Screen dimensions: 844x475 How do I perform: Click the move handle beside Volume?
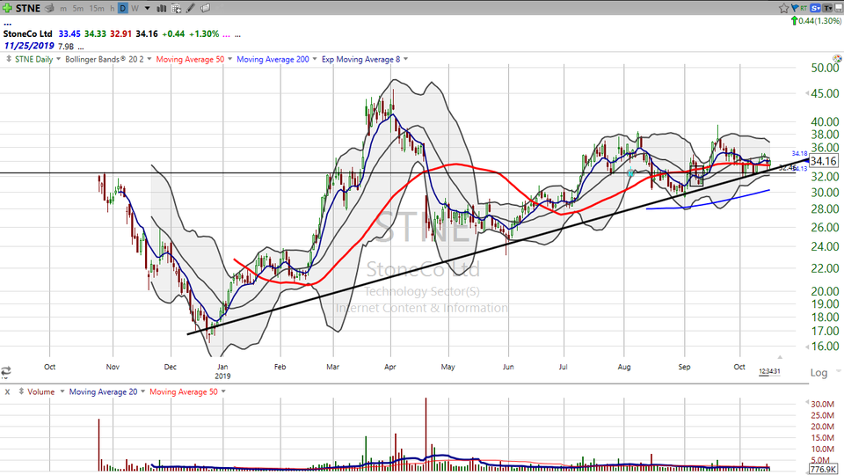(x=21, y=391)
